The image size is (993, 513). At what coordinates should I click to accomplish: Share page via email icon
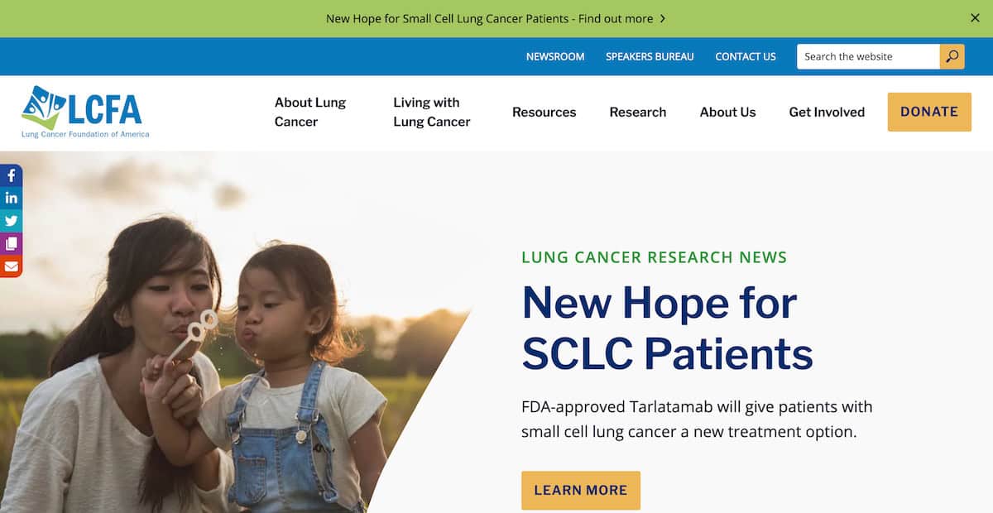(11, 266)
